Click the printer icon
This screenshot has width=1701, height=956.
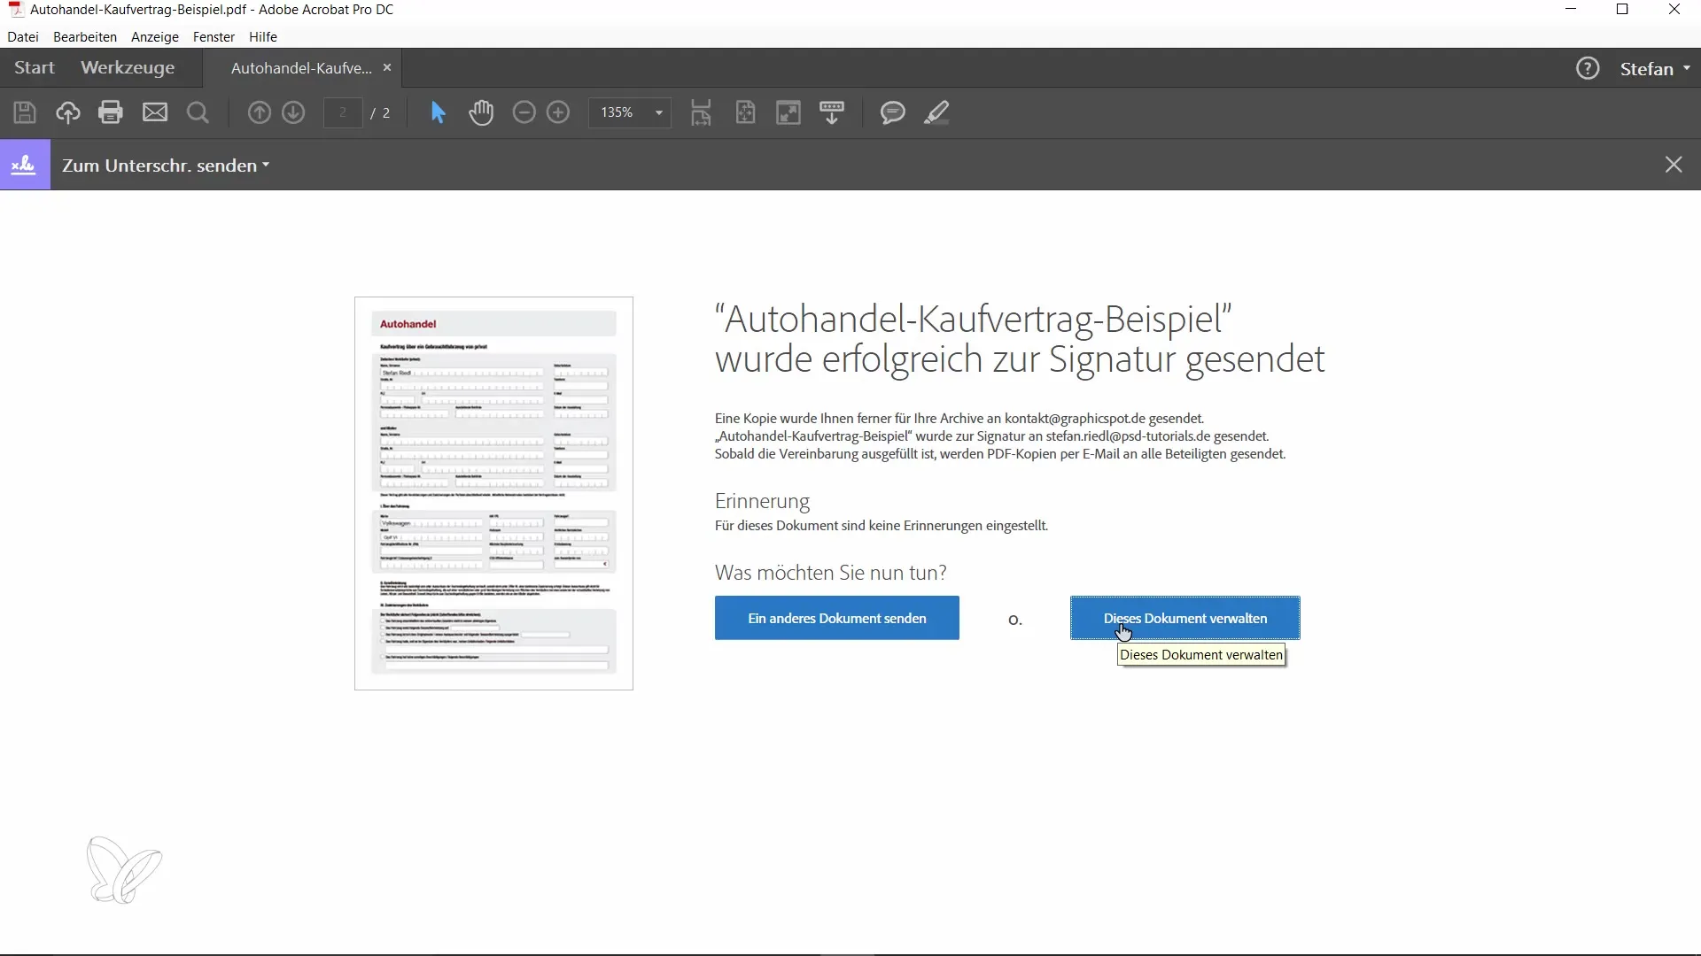pos(111,112)
